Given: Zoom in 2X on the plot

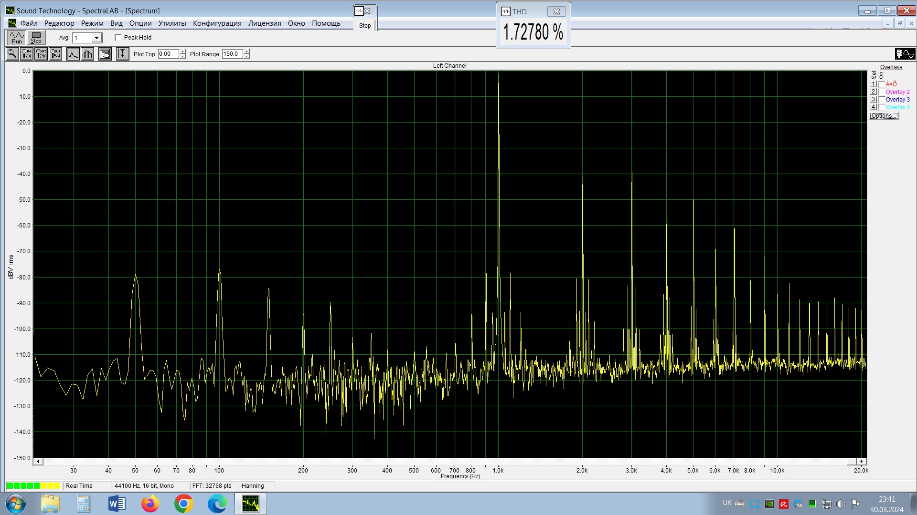Looking at the screenshot, I should 27,54.
